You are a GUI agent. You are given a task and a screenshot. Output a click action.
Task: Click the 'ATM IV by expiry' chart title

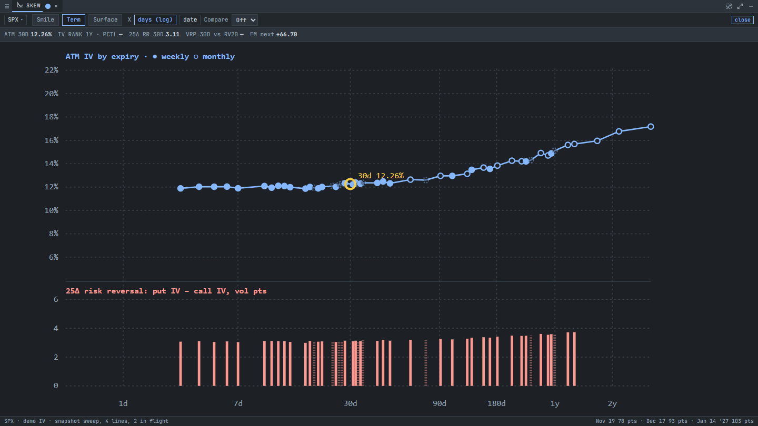(x=102, y=56)
